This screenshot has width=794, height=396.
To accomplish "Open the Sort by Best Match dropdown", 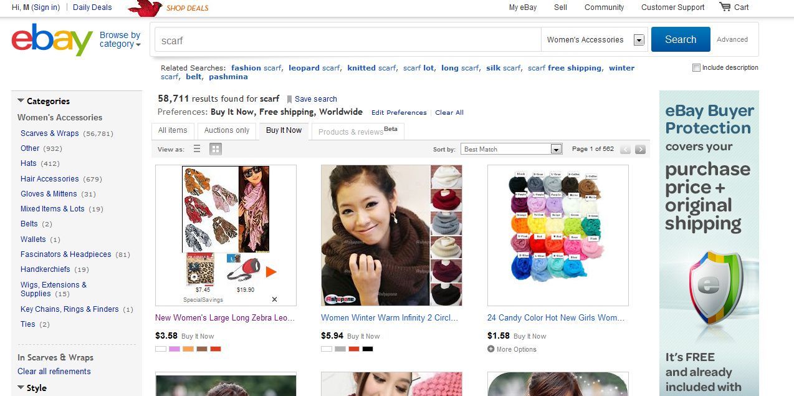I will tap(512, 149).
